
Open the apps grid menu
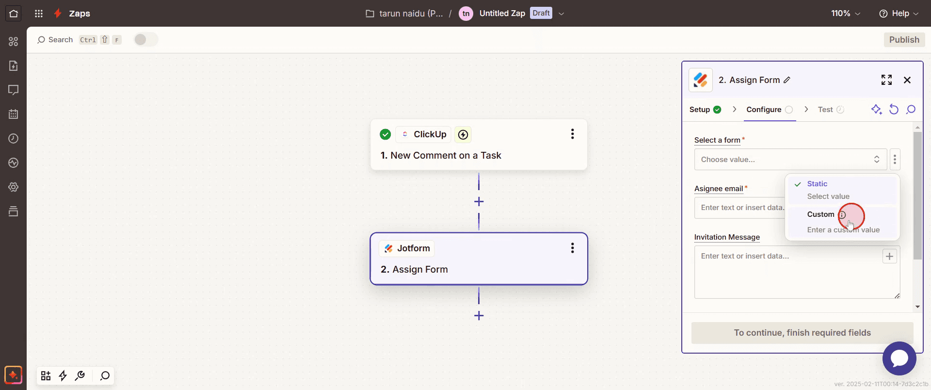click(39, 14)
